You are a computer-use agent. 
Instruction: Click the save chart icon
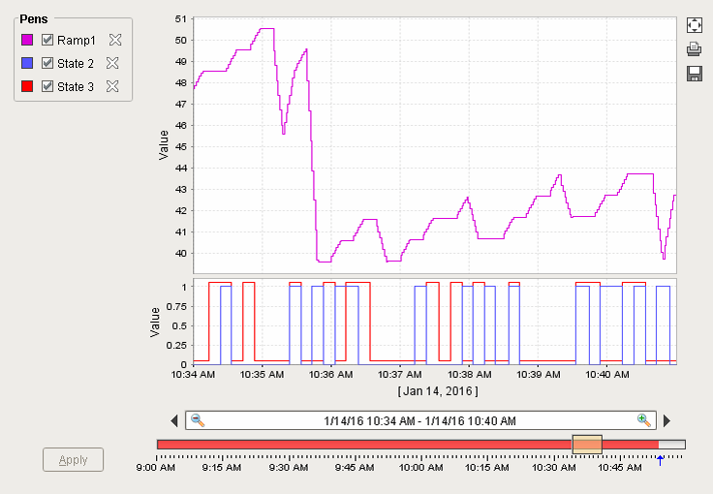click(694, 74)
